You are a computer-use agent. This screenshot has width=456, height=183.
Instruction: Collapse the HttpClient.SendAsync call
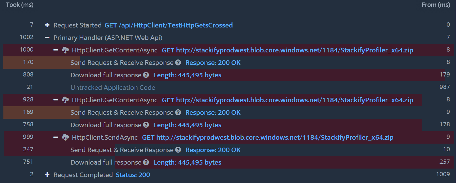pos(56,137)
